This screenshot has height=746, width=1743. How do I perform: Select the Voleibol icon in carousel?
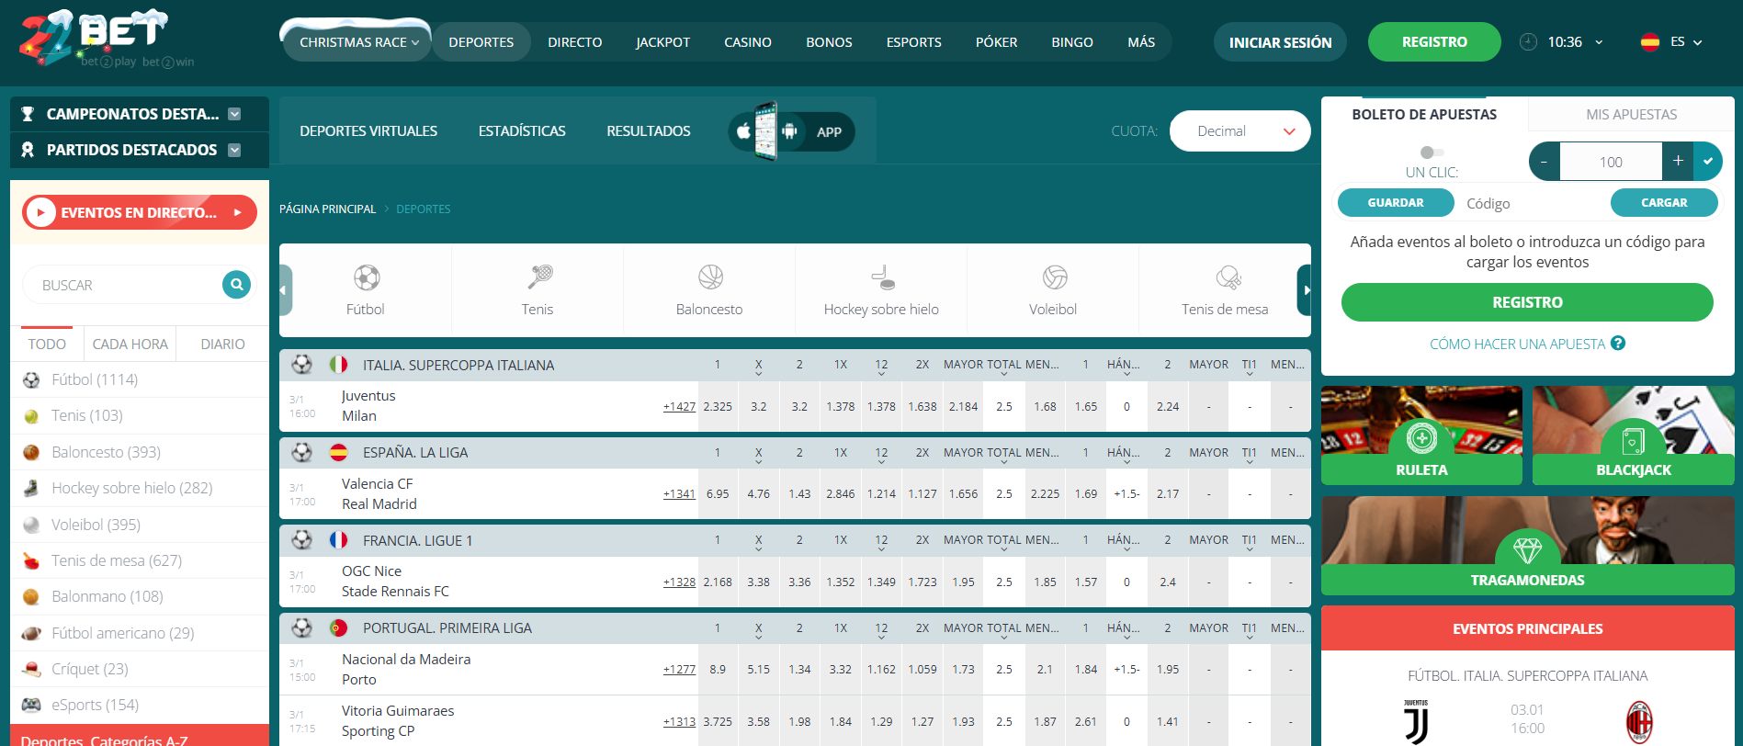point(1054,277)
